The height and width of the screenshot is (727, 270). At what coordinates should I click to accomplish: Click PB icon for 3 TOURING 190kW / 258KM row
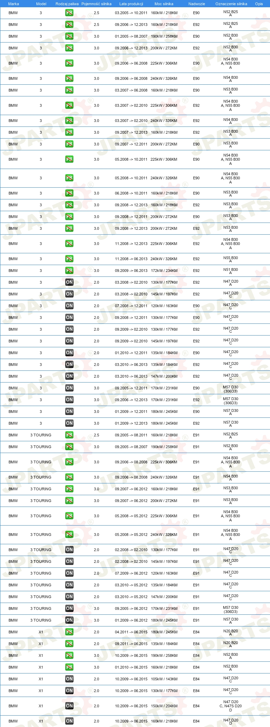(x=69, y=447)
